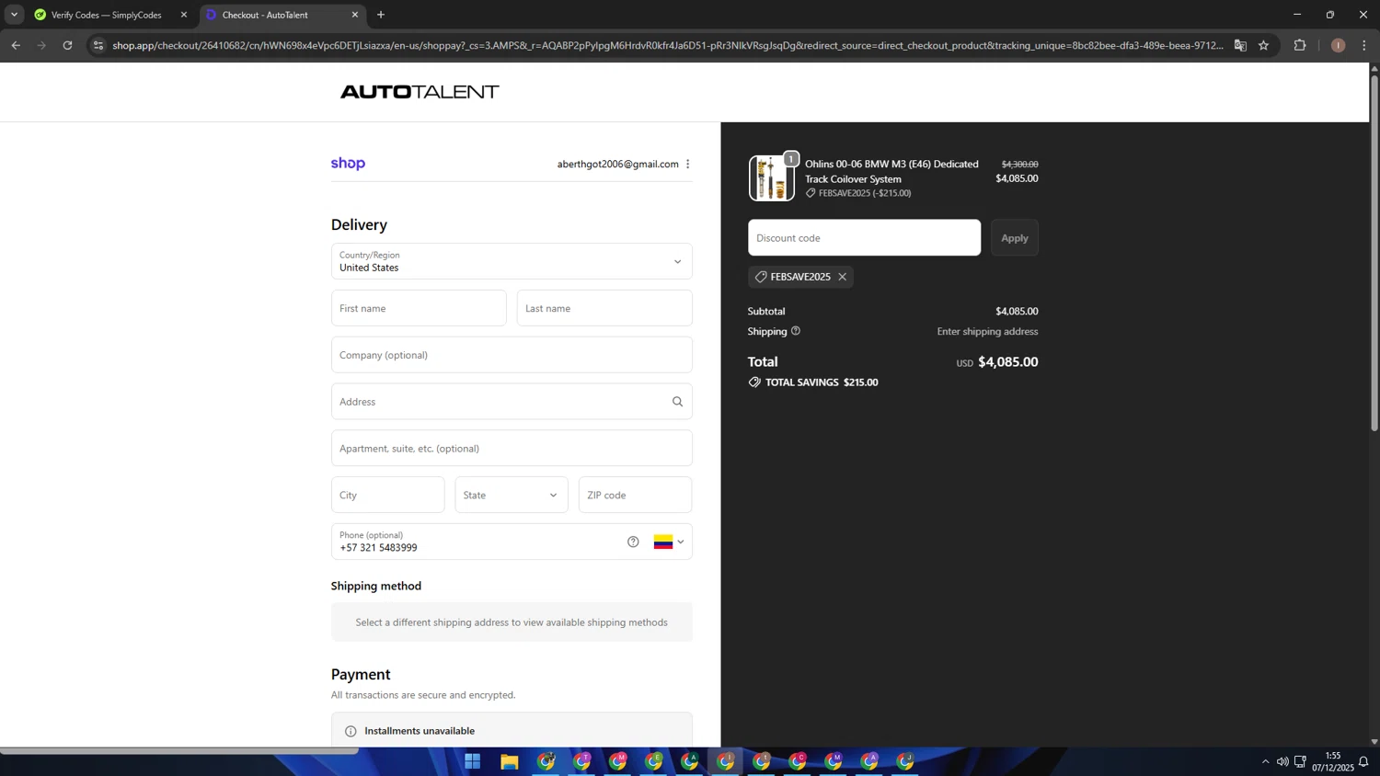Screen dimensions: 1380x776
Task: Click the Shop logo in the checkout header
Action: 348,164
